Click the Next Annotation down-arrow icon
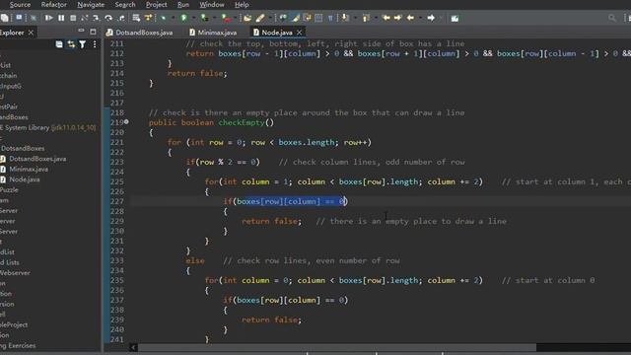The image size is (631, 355). [345, 18]
